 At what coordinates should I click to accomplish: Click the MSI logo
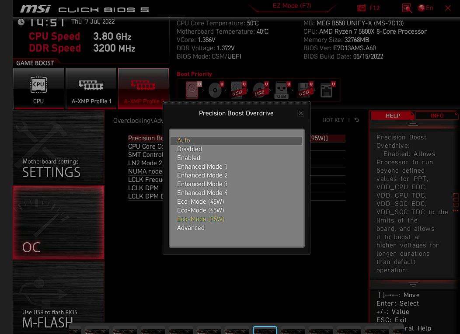[x=35, y=9]
